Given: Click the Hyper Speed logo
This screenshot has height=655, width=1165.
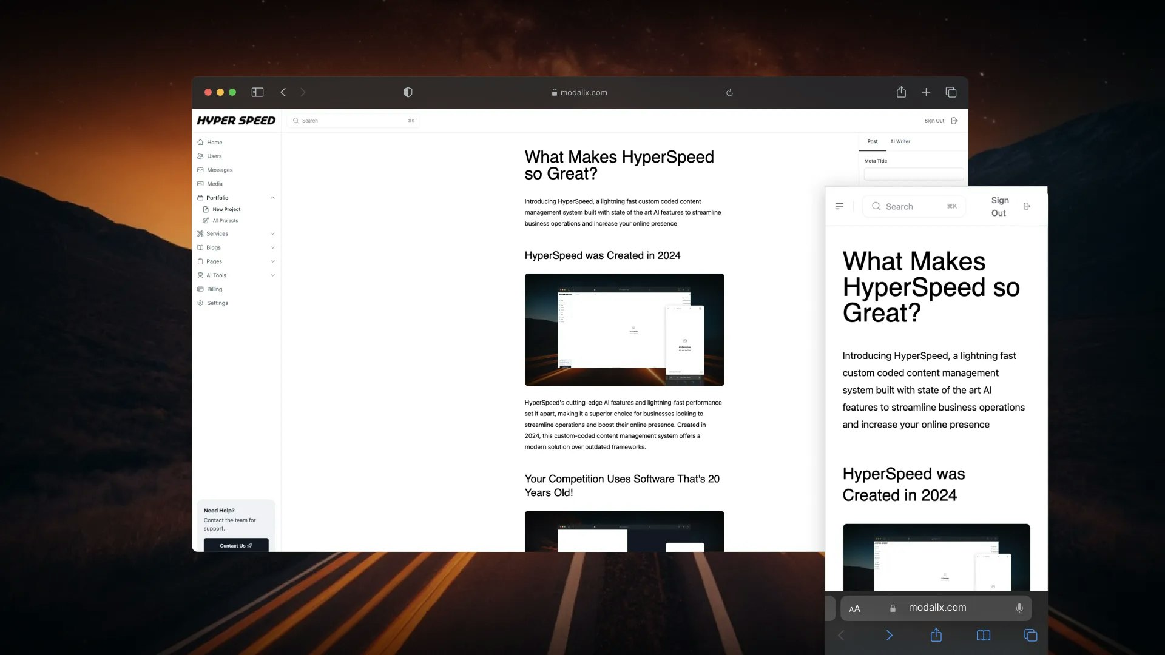Looking at the screenshot, I should 236,121.
